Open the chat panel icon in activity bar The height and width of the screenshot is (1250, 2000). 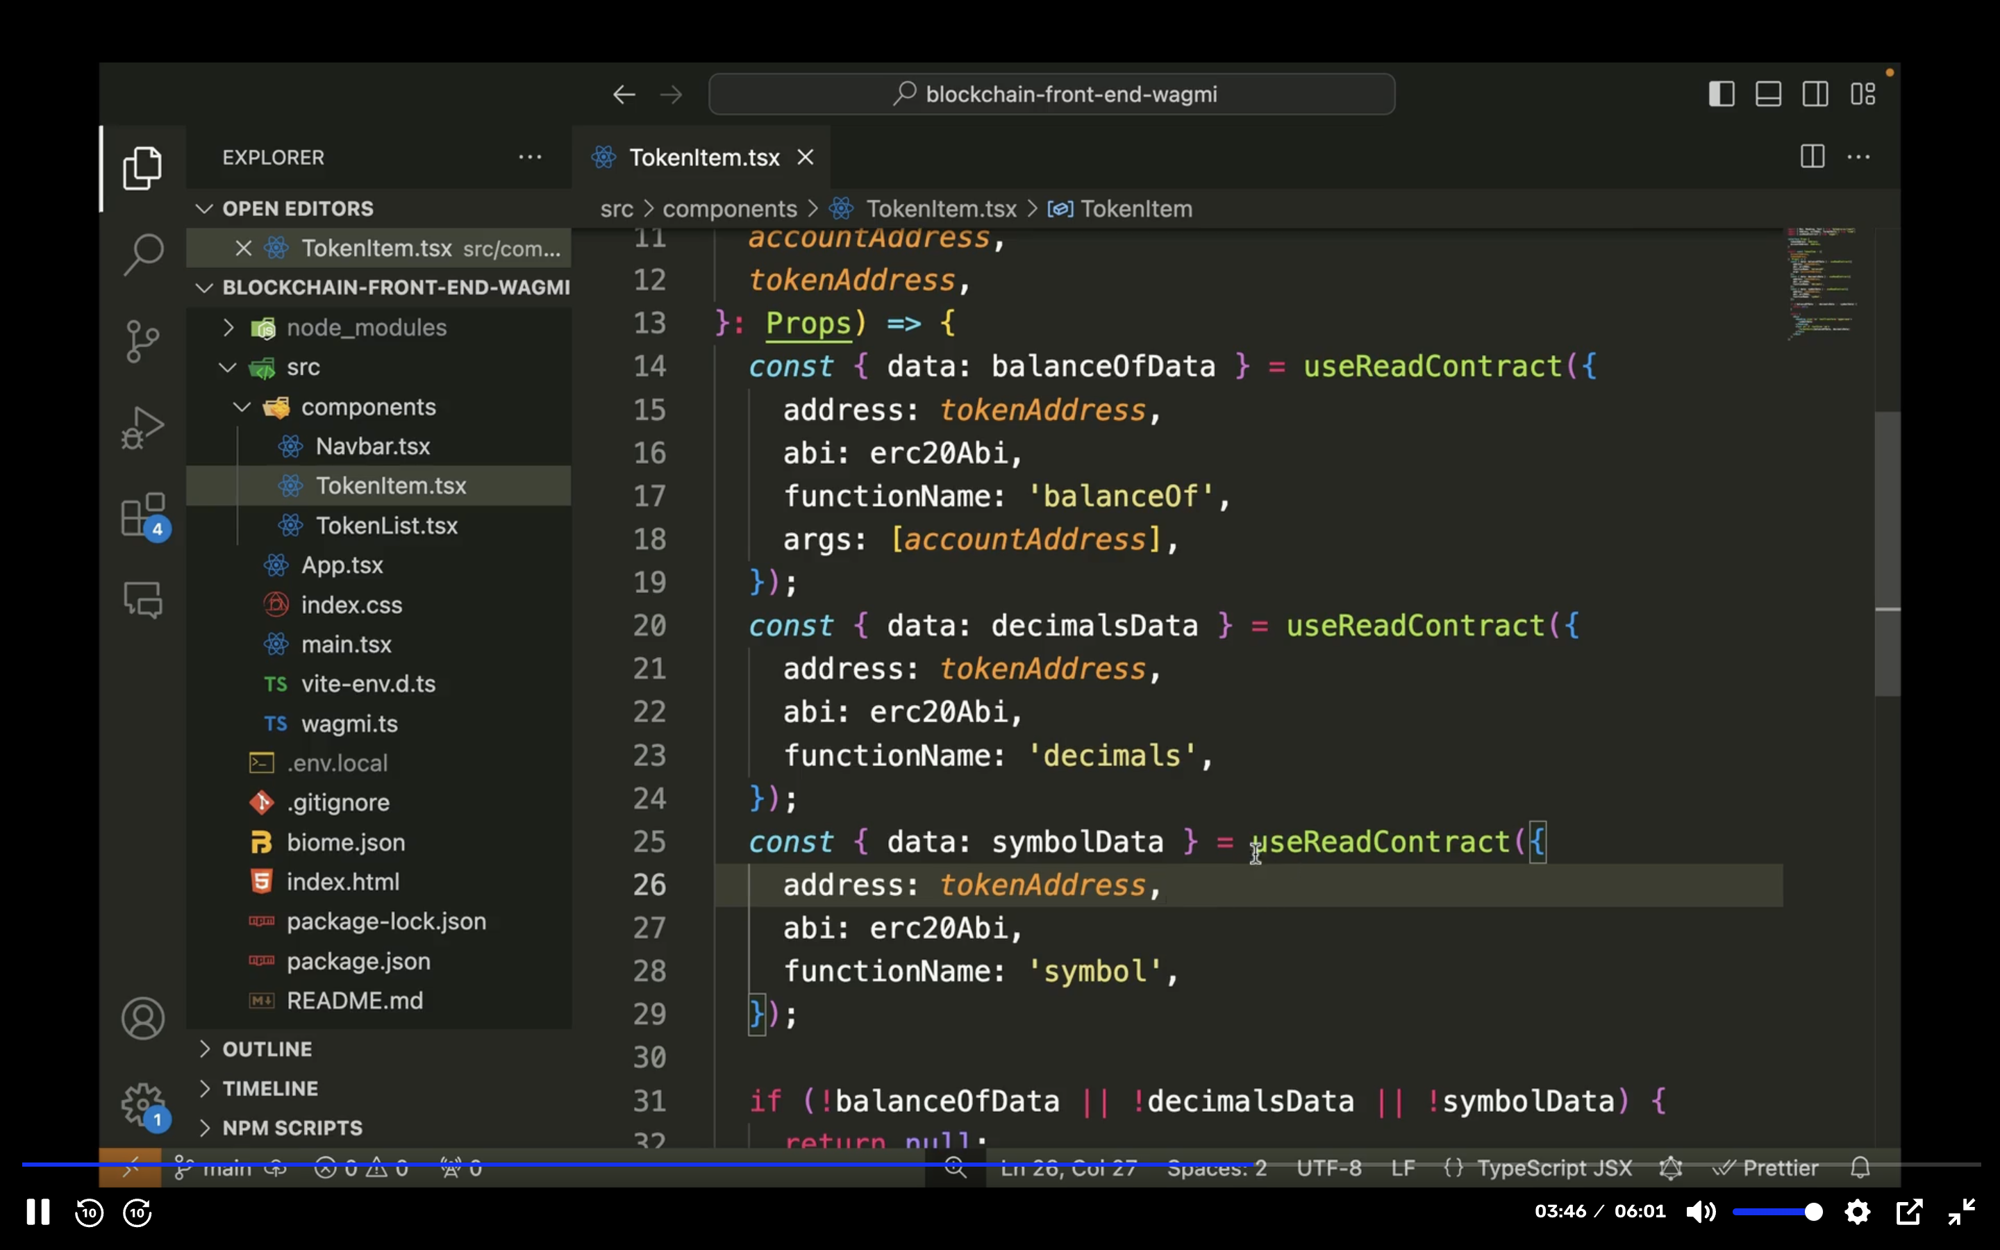click(142, 599)
